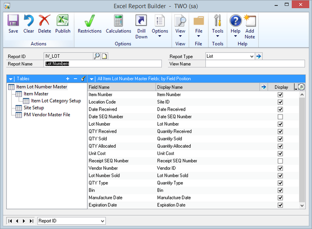Click the Display column header
Screen dimensions: 312x229
click(281, 87)
